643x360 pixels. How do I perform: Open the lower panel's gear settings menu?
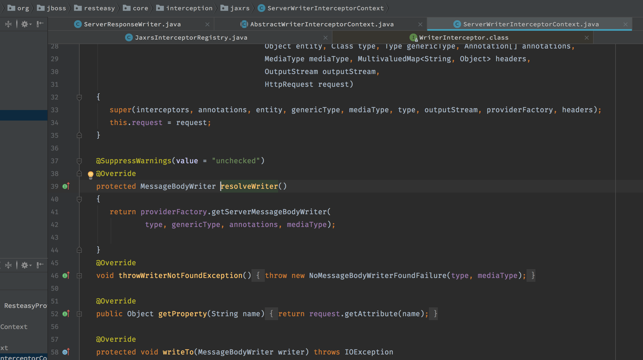[x=26, y=265]
